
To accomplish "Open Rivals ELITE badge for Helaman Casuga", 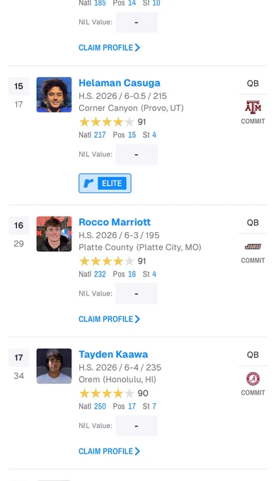I will (x=105, y=183).
